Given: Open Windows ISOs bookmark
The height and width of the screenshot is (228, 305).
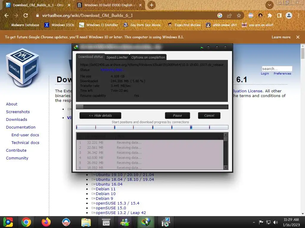Looking at the screenshot, I should 60,25.
